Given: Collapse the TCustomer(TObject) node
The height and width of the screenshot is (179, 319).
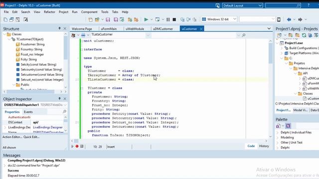Looking at the screenshot, I should 9,39.
